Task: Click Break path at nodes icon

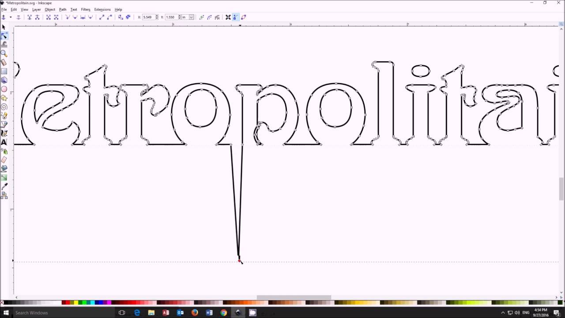Action: point(38,17)
